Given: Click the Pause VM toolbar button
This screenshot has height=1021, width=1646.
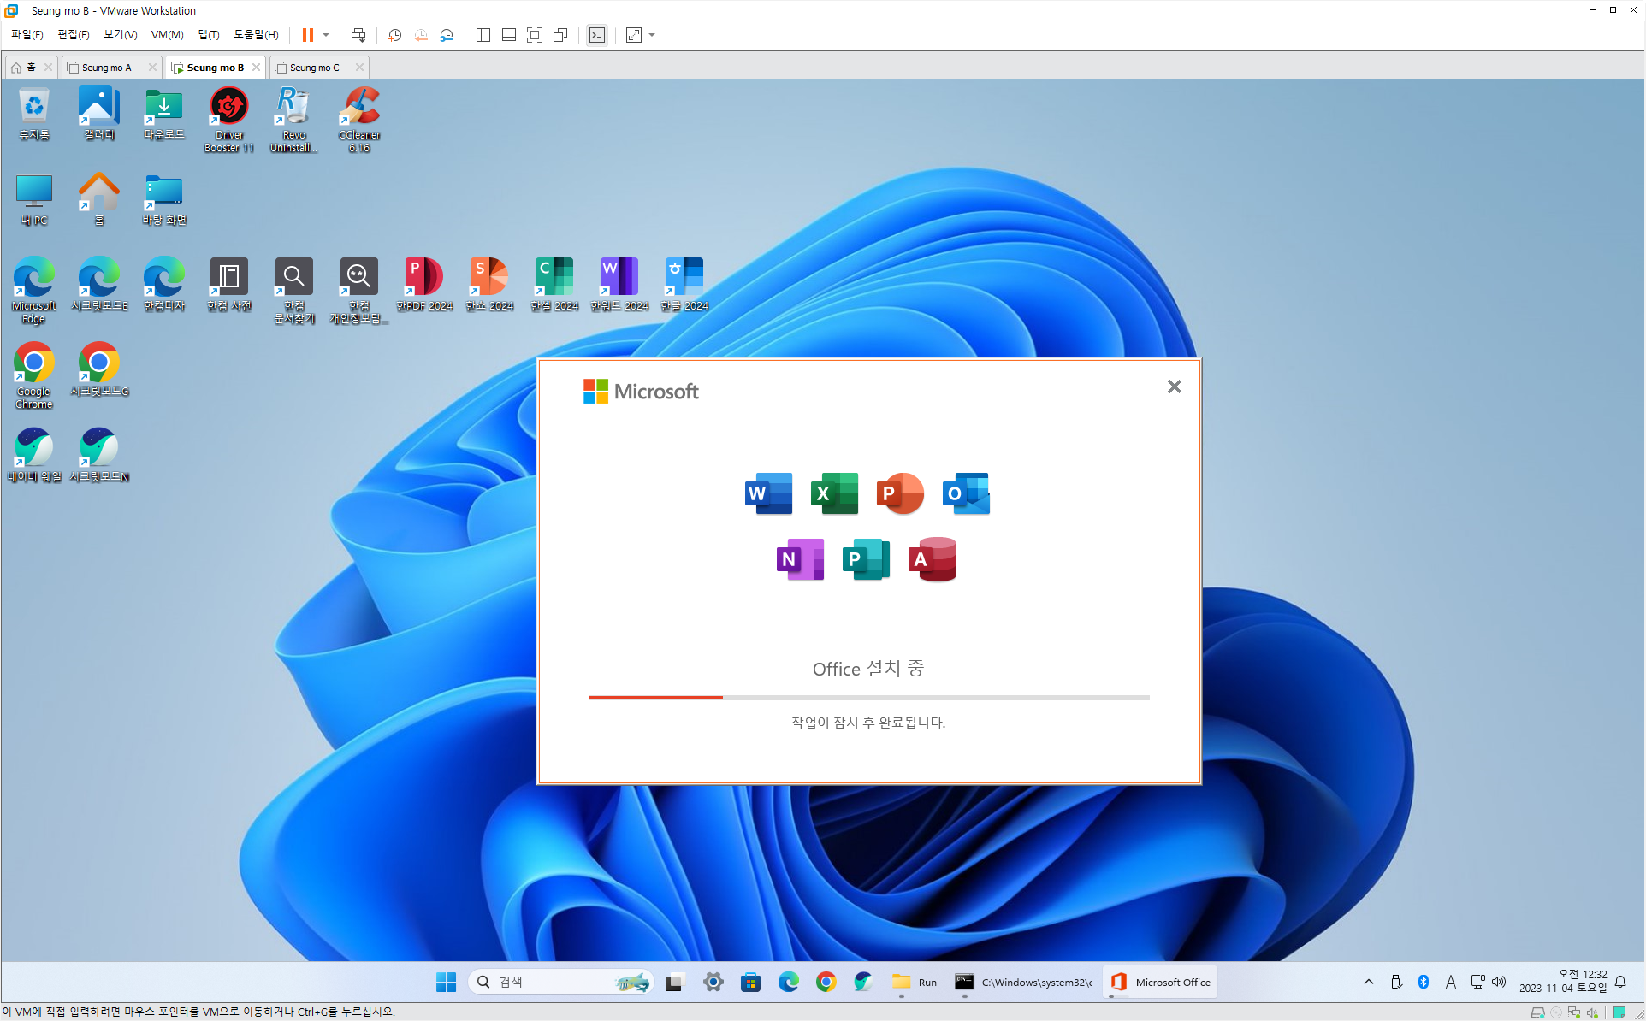Looking at the screenshot, I should pyautogui.click(x=307, y=35).
